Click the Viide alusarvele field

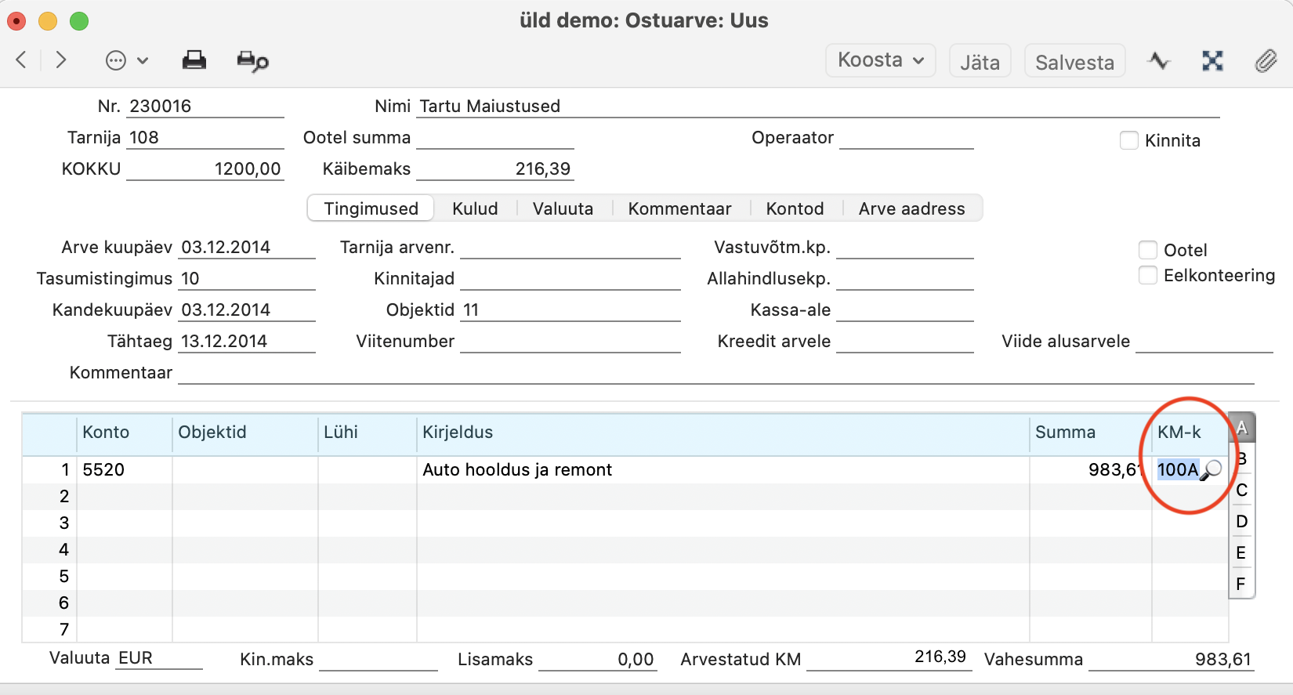(1204, 341)
